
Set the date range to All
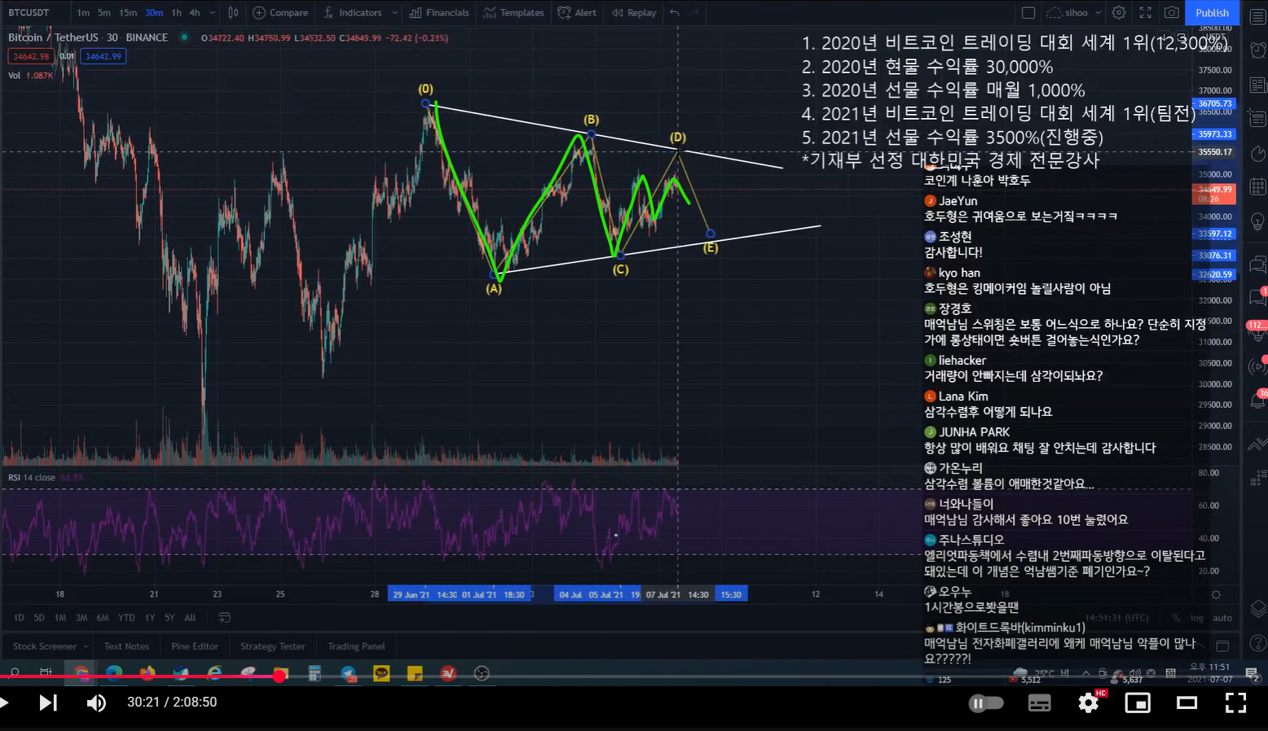[190, 618]
